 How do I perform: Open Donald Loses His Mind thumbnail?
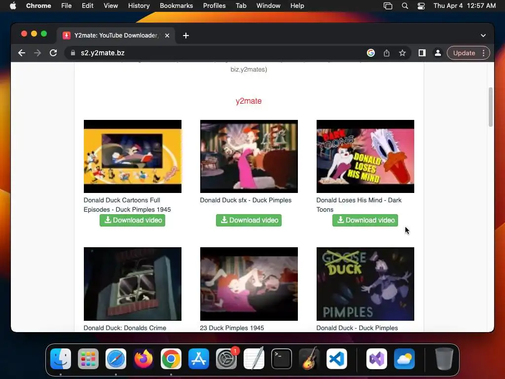365,156
